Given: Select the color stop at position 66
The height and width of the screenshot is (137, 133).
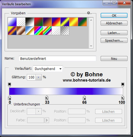Looking at the screenshot, I should pyautogui.click(x=84, y=98).
